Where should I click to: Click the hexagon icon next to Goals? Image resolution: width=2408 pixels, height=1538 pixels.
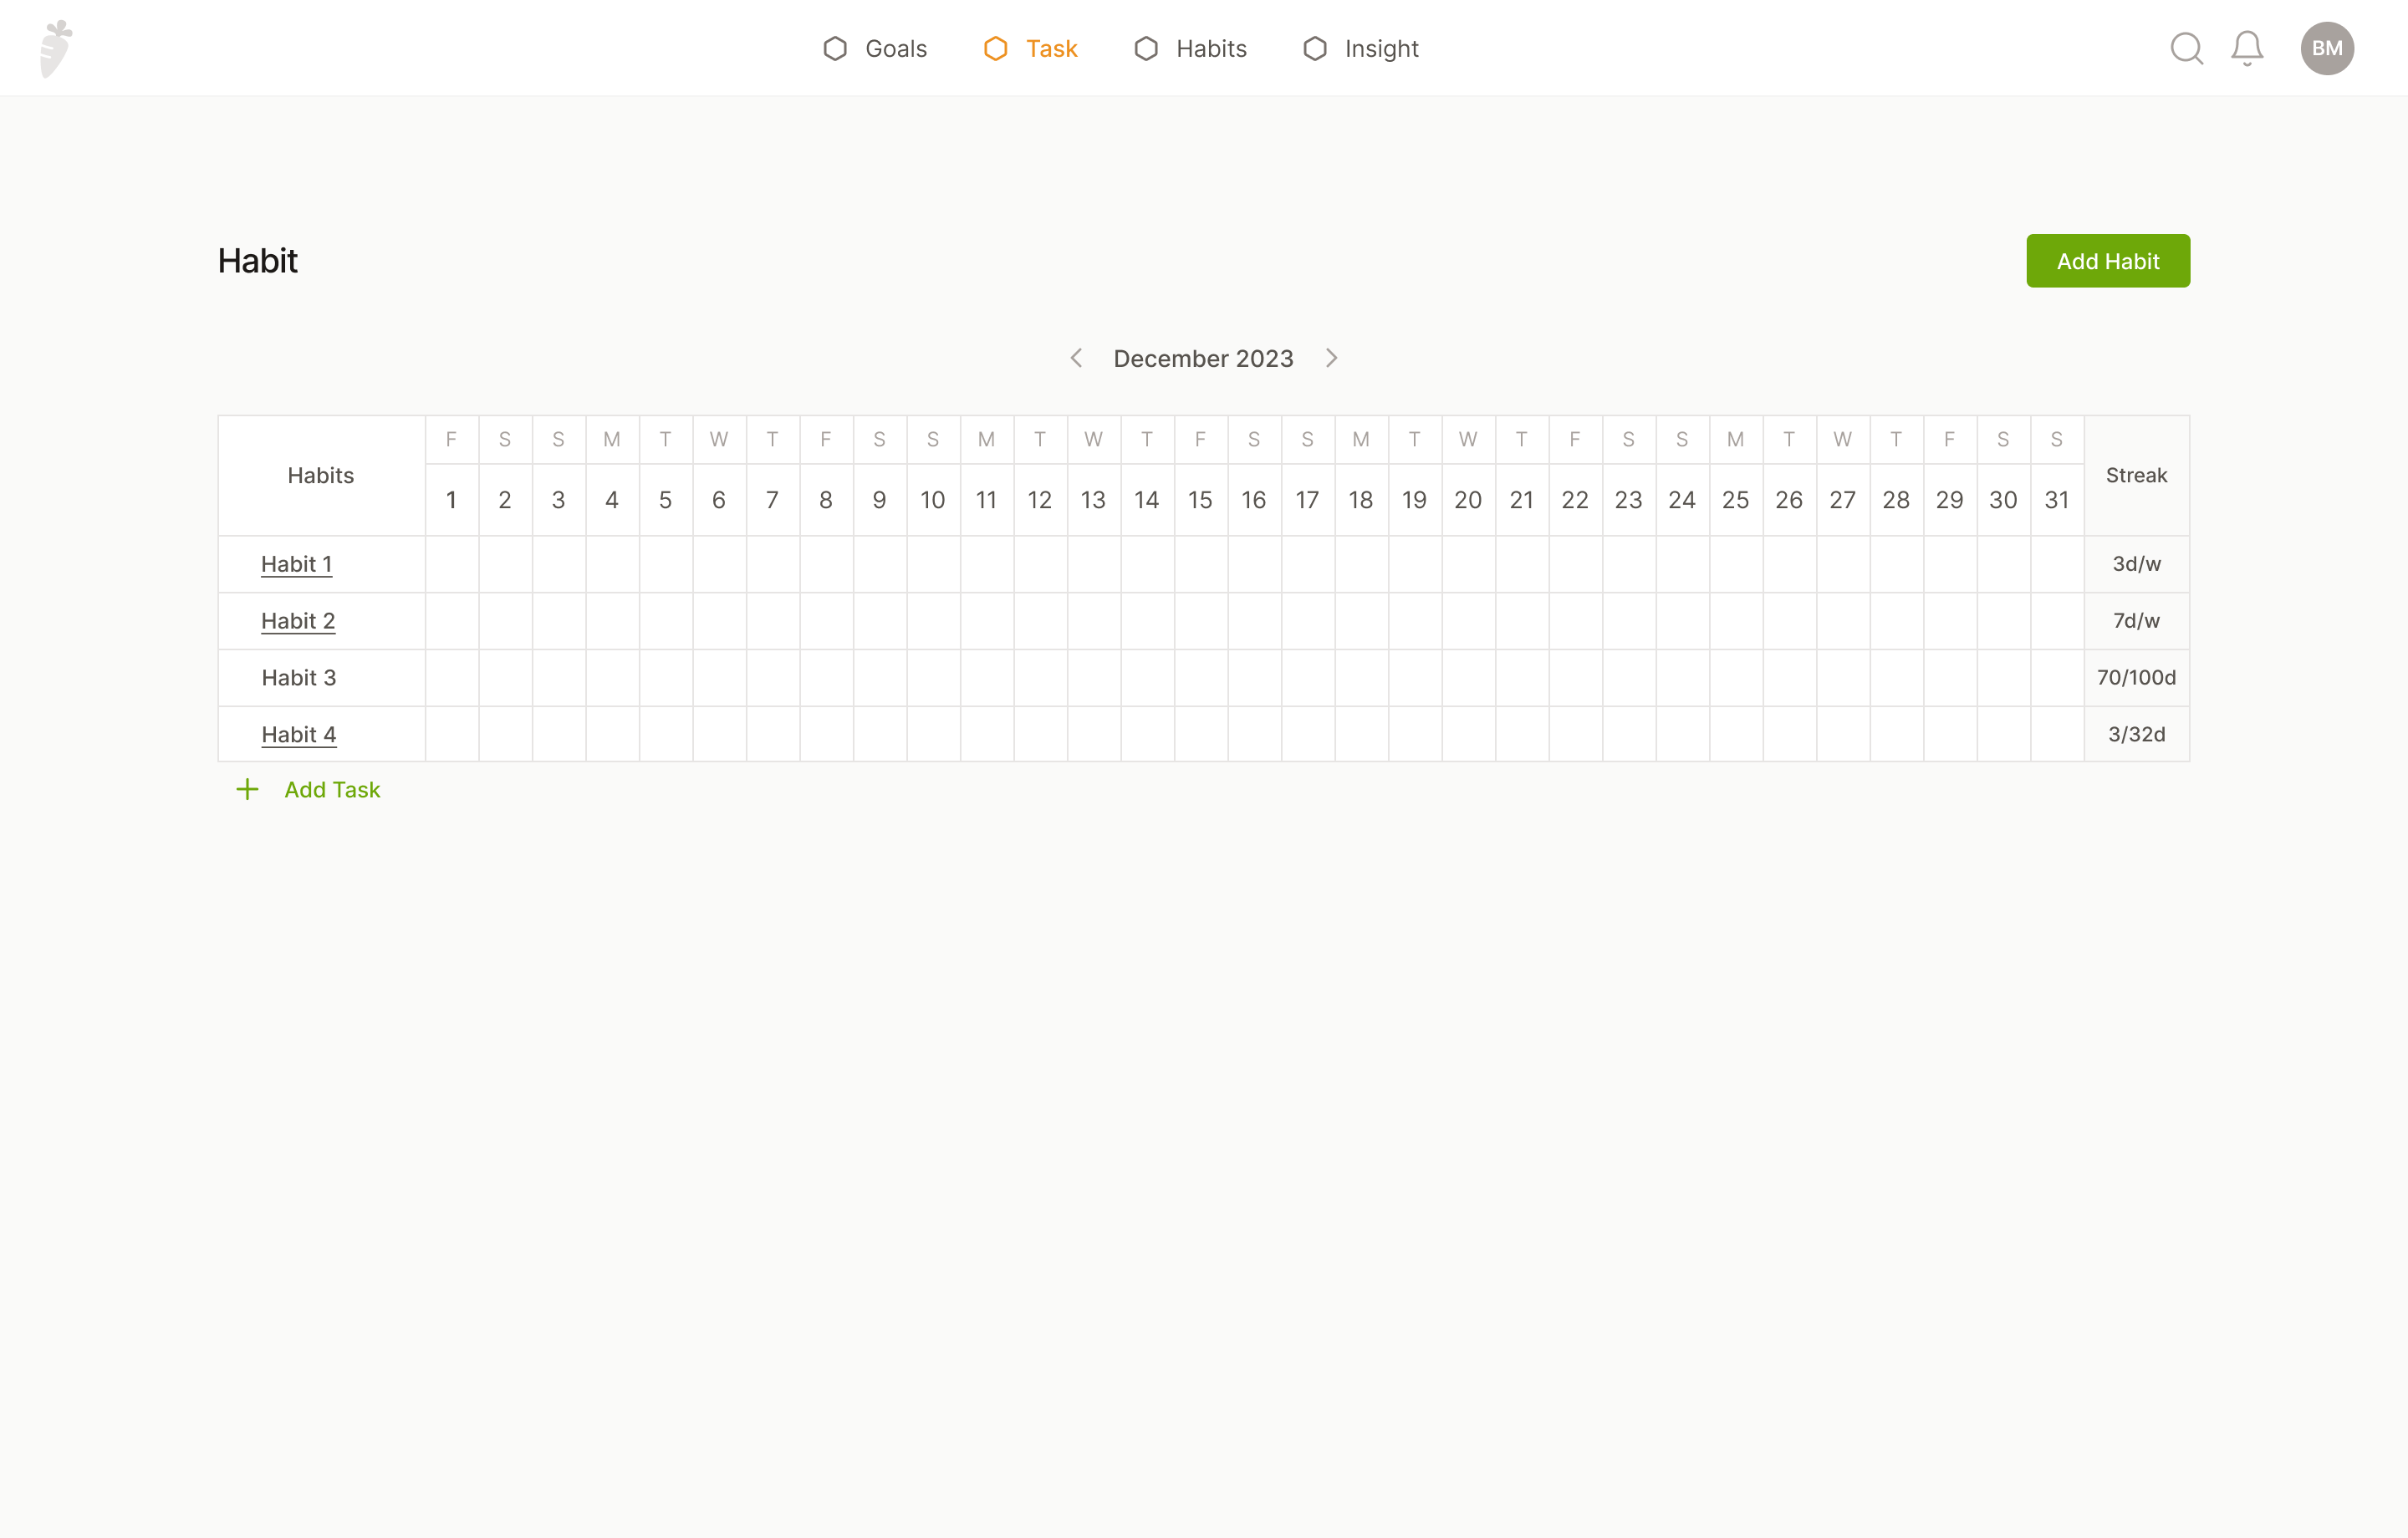(835, 48)
